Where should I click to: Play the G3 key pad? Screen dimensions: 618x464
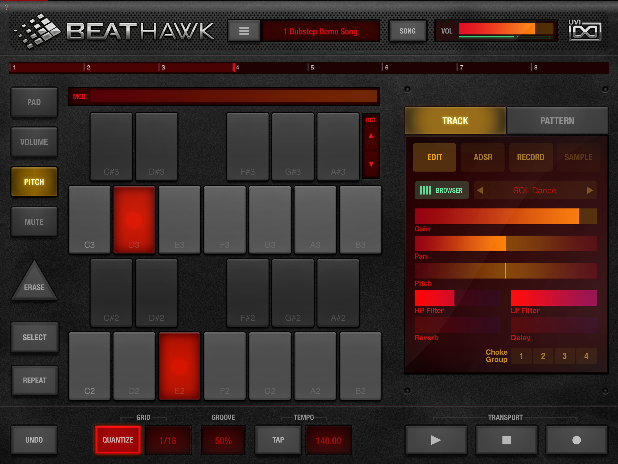(x=270, y=220)
